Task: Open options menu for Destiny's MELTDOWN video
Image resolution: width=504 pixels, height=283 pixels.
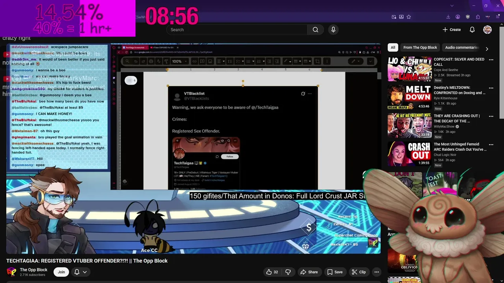Action: click(x=491, y=88)
